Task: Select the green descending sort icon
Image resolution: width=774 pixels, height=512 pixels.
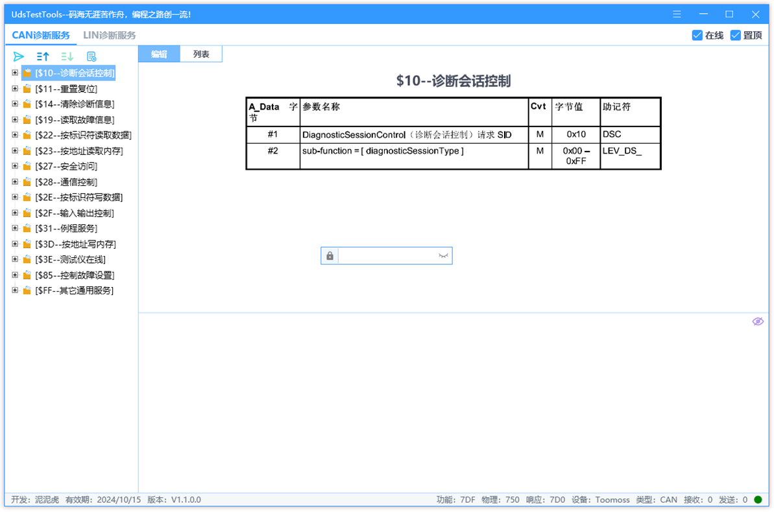Action: 66,56
